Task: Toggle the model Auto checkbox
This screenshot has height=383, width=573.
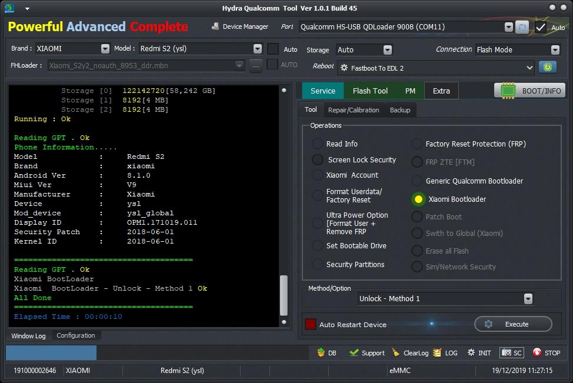Action: pyautogui.click(x=273, y=49)
